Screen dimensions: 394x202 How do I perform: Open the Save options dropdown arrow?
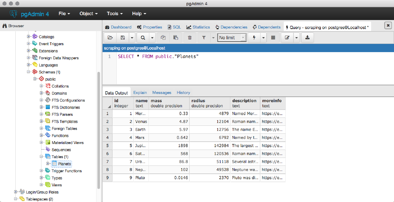[x=132, y=38]
